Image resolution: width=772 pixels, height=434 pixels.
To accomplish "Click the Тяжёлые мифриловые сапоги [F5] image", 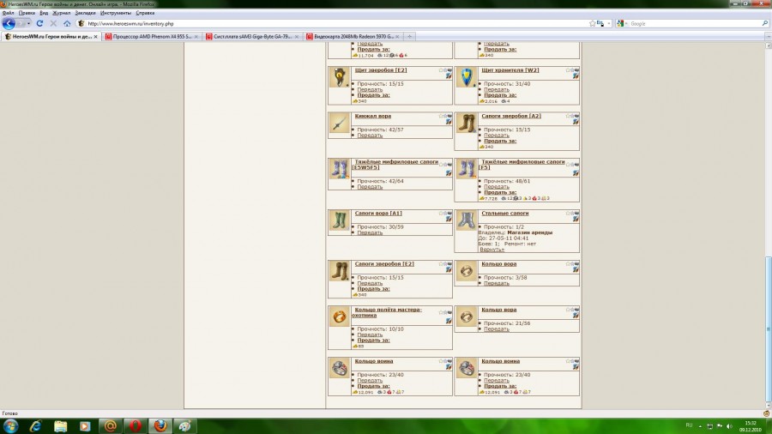I will tap(467, 169).
